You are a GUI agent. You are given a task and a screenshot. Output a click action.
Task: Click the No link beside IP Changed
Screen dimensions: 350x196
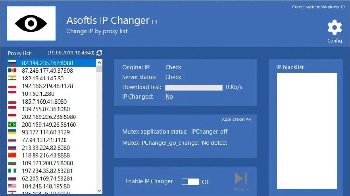click(x=169, y=97)
